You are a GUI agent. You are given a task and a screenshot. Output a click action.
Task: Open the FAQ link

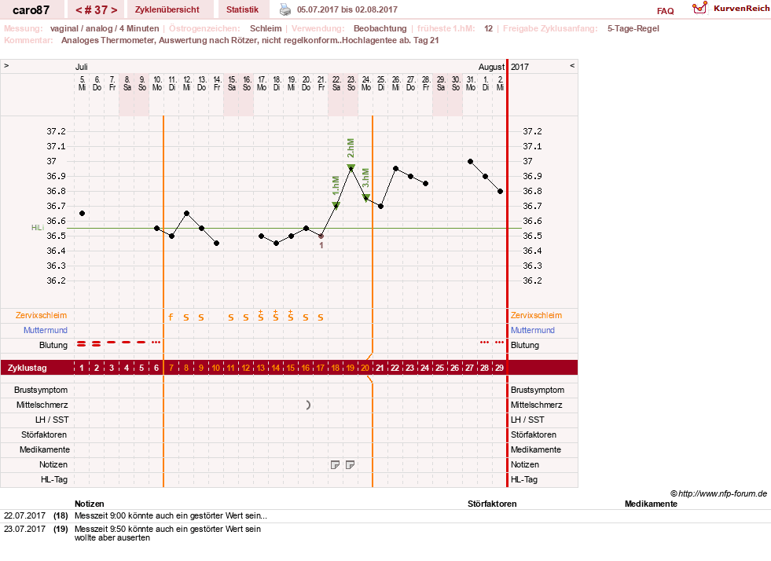(x=665, y=11)
